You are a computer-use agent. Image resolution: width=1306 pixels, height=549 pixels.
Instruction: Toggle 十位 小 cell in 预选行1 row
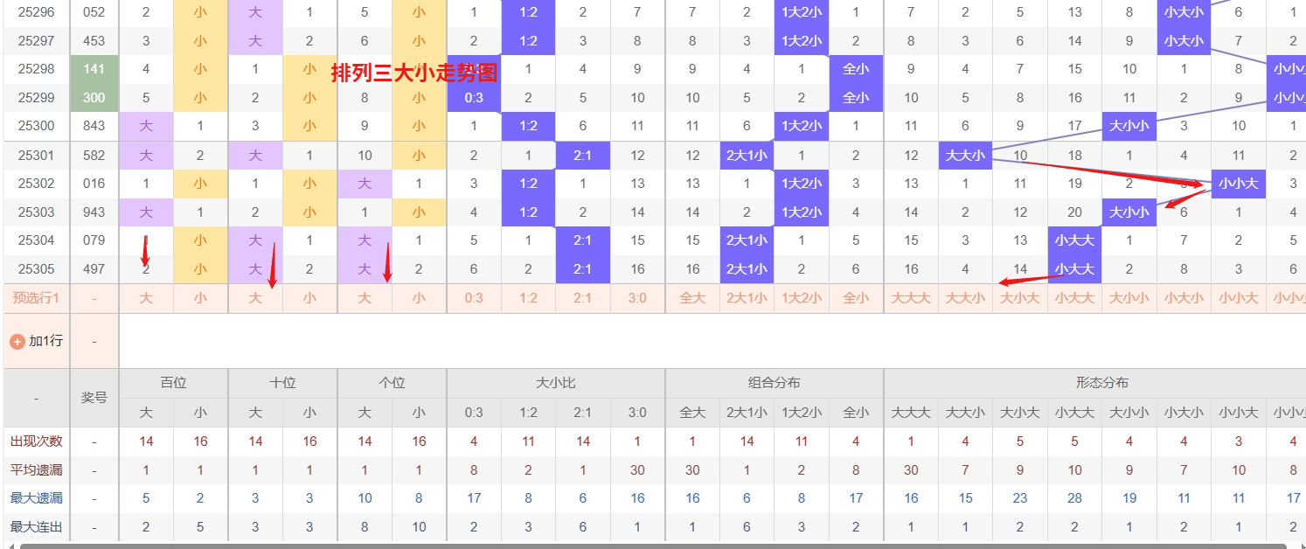309,298
